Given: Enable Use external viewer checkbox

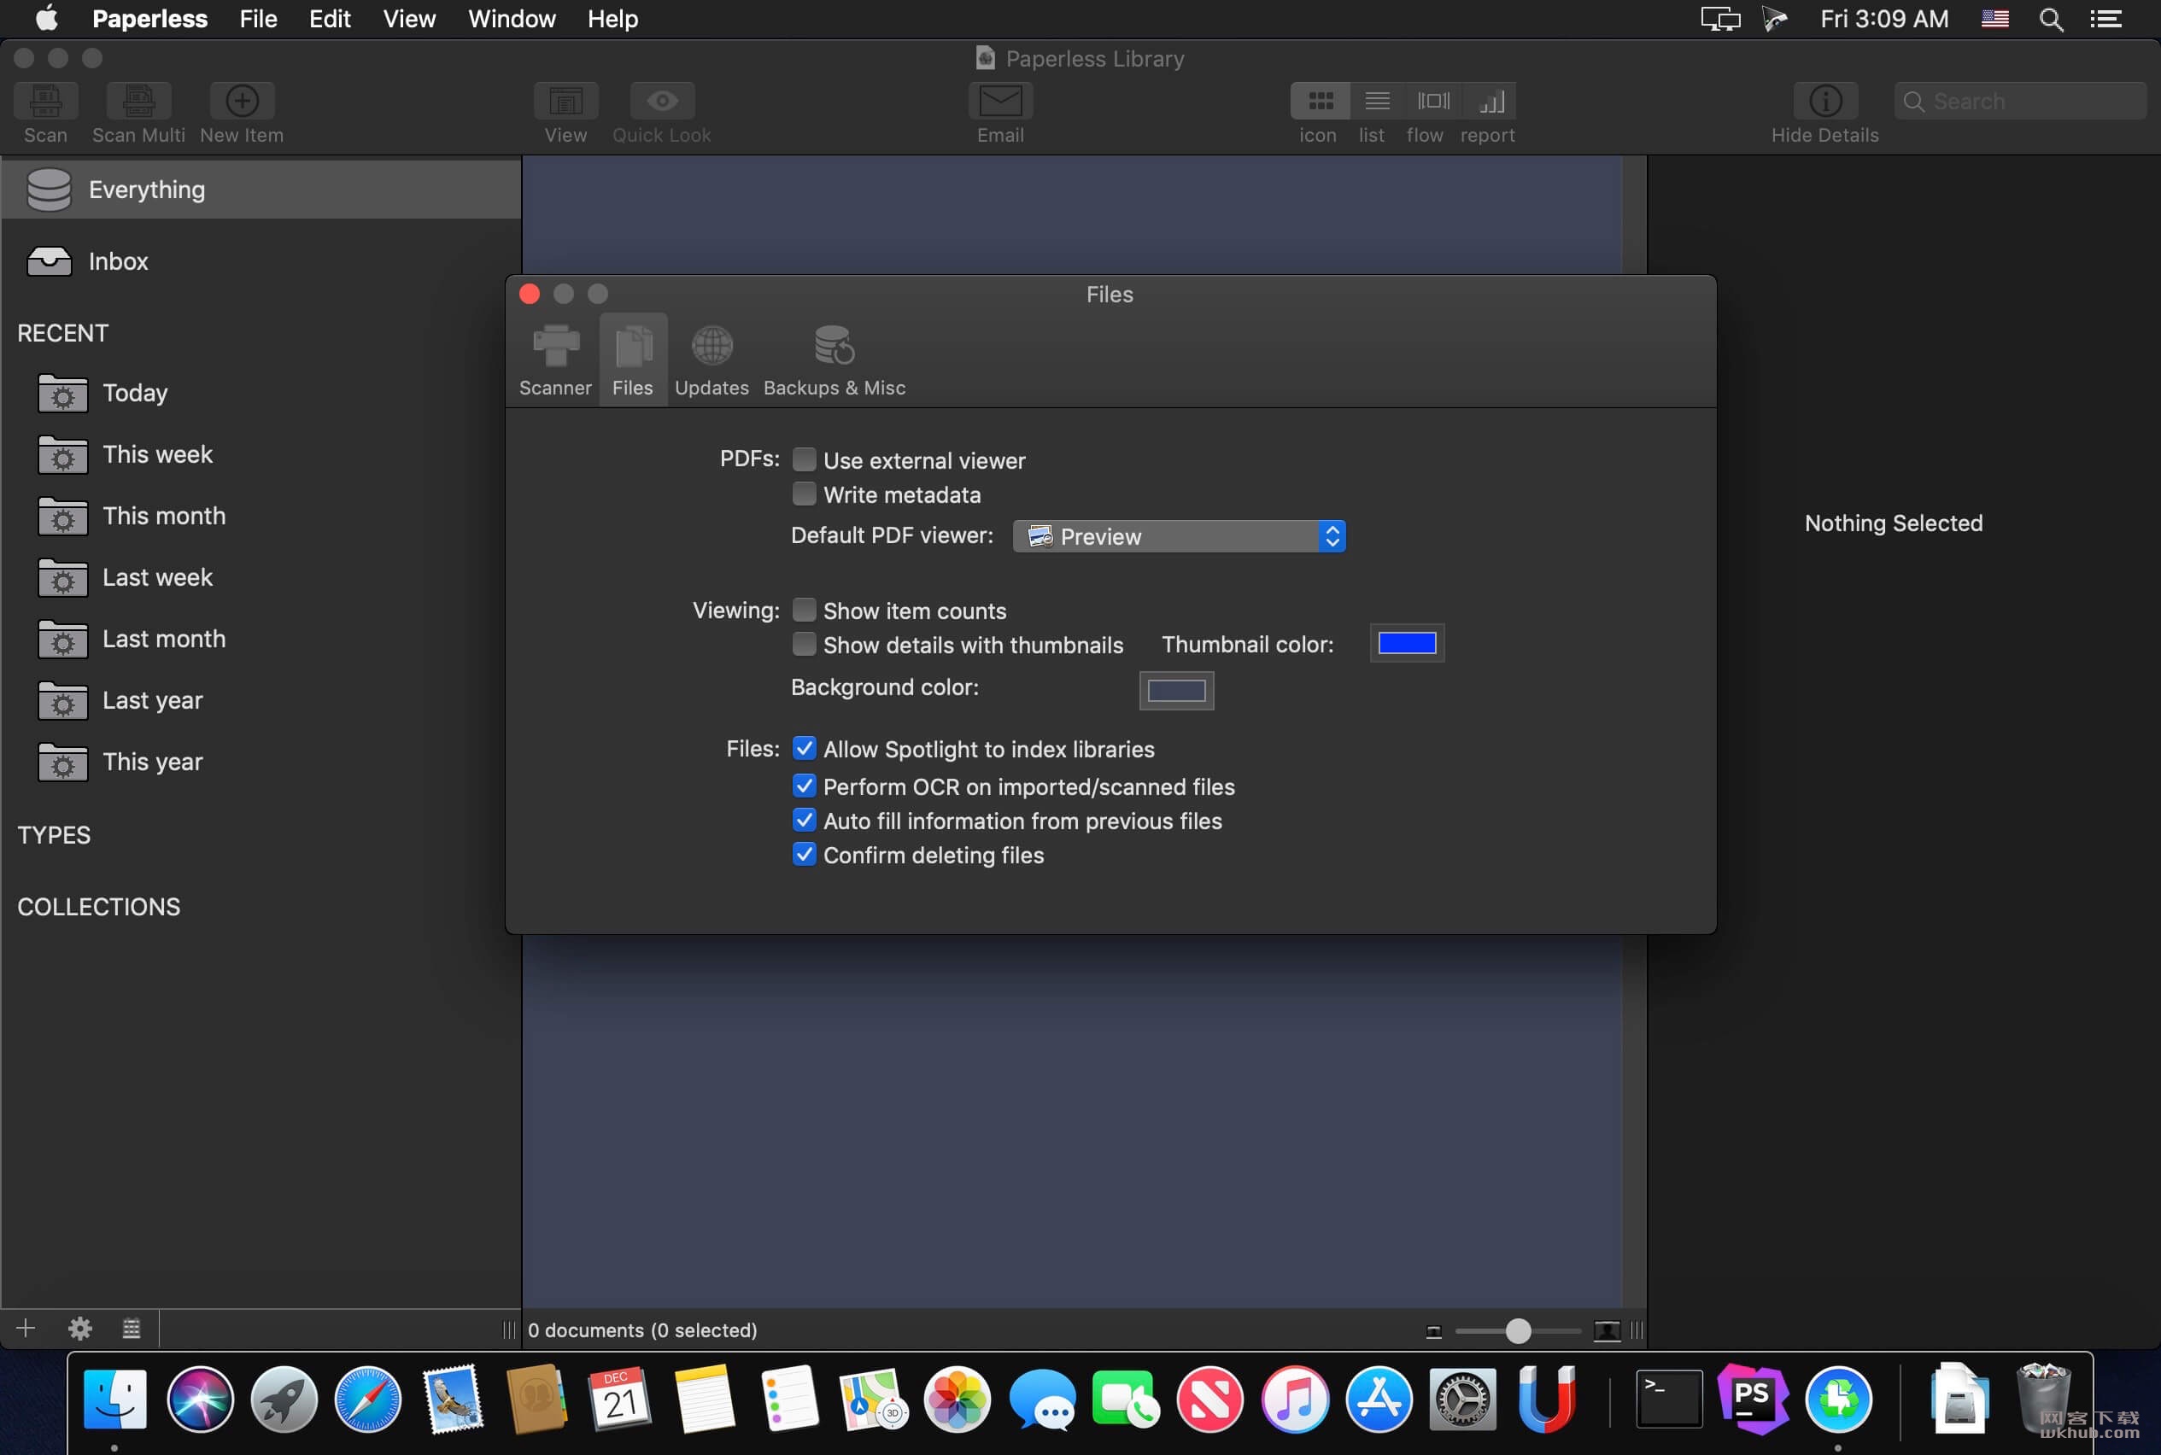Looking at the screenshot, I should tap(804, 459).
